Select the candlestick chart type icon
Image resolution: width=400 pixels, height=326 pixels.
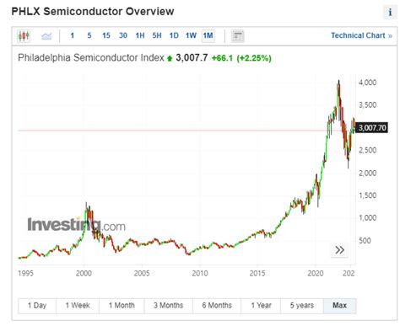tap(24, 36)
